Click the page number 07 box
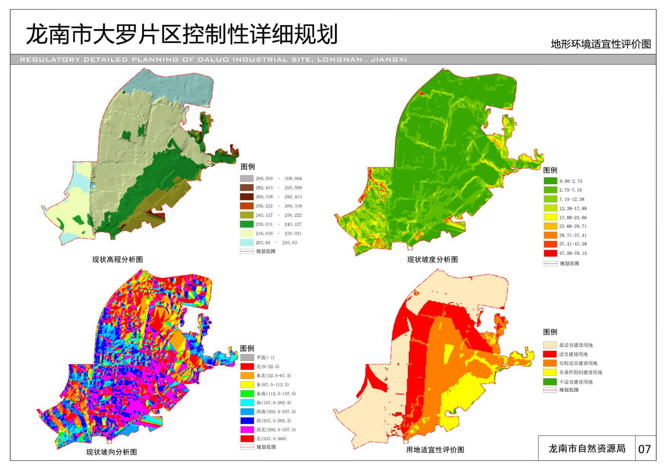Image resolution: width=667 pixels, height=471 pixels. (644, 449)
